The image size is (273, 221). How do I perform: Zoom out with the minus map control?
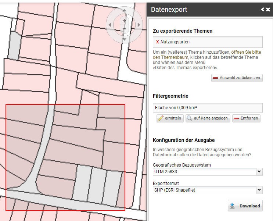tap(124, 29)
